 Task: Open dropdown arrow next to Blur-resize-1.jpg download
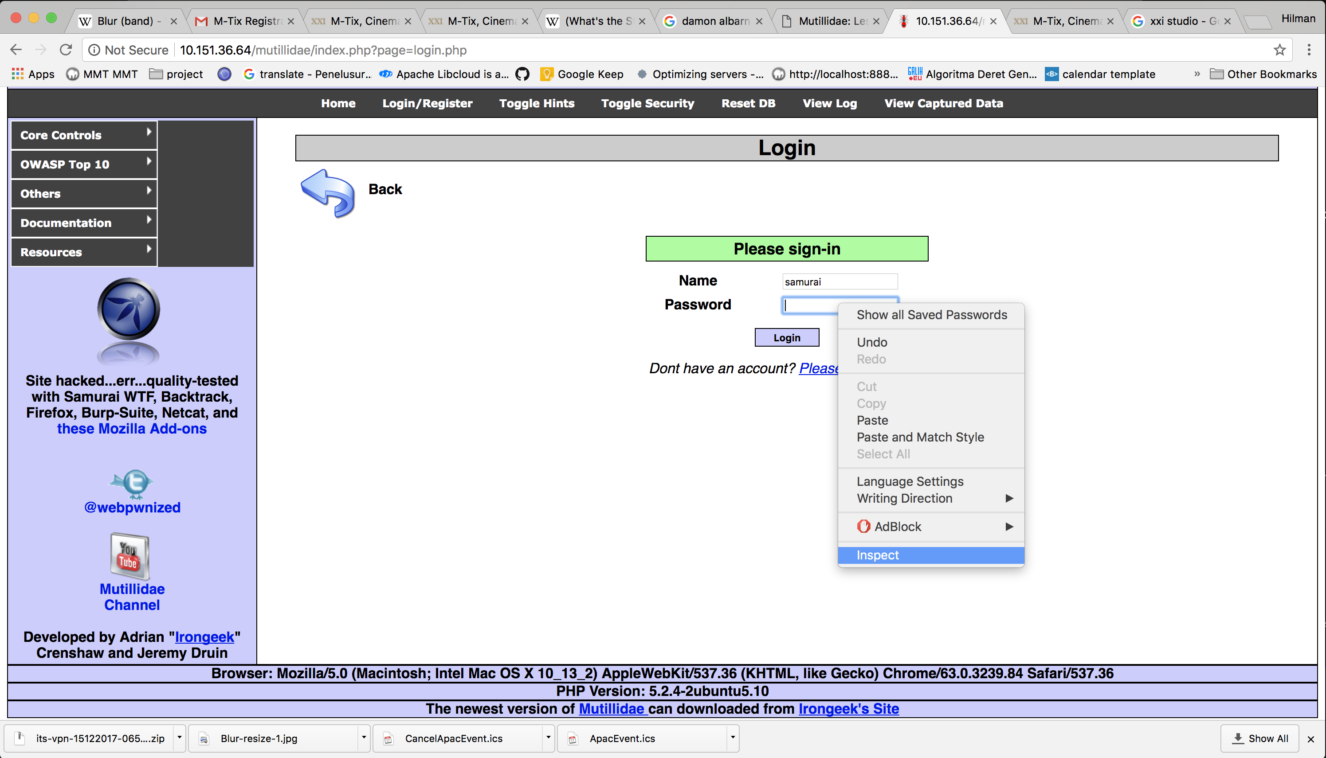point(364,738)
